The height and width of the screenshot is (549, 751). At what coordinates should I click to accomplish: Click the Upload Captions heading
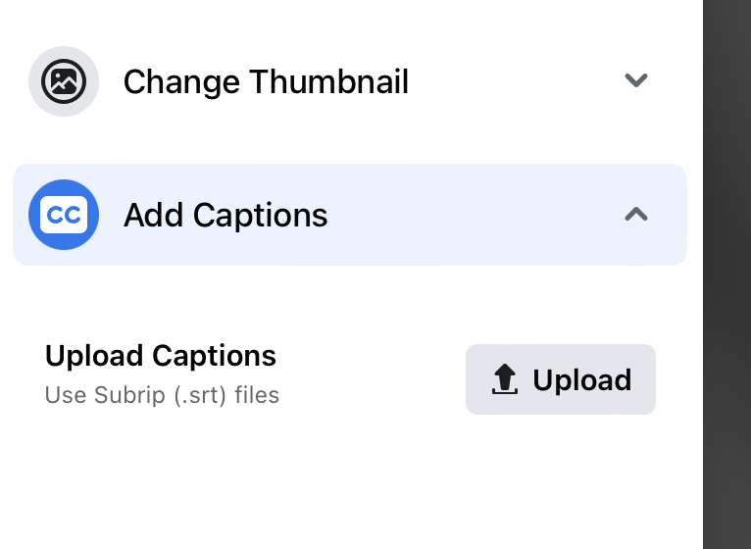pos(161,356)
